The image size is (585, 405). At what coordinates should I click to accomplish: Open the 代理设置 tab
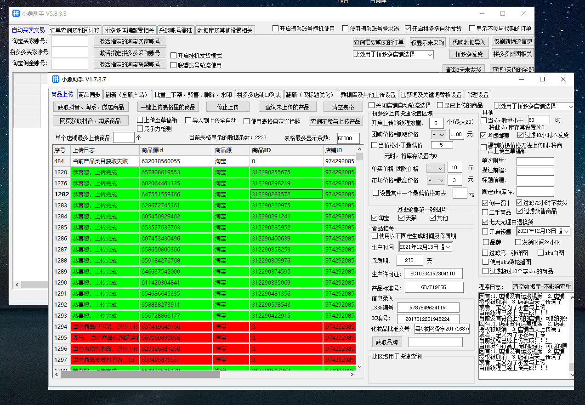point(478,95)
